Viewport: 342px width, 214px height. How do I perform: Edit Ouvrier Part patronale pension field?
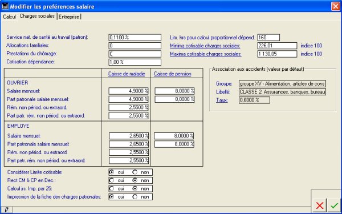(x=174, y=99)
